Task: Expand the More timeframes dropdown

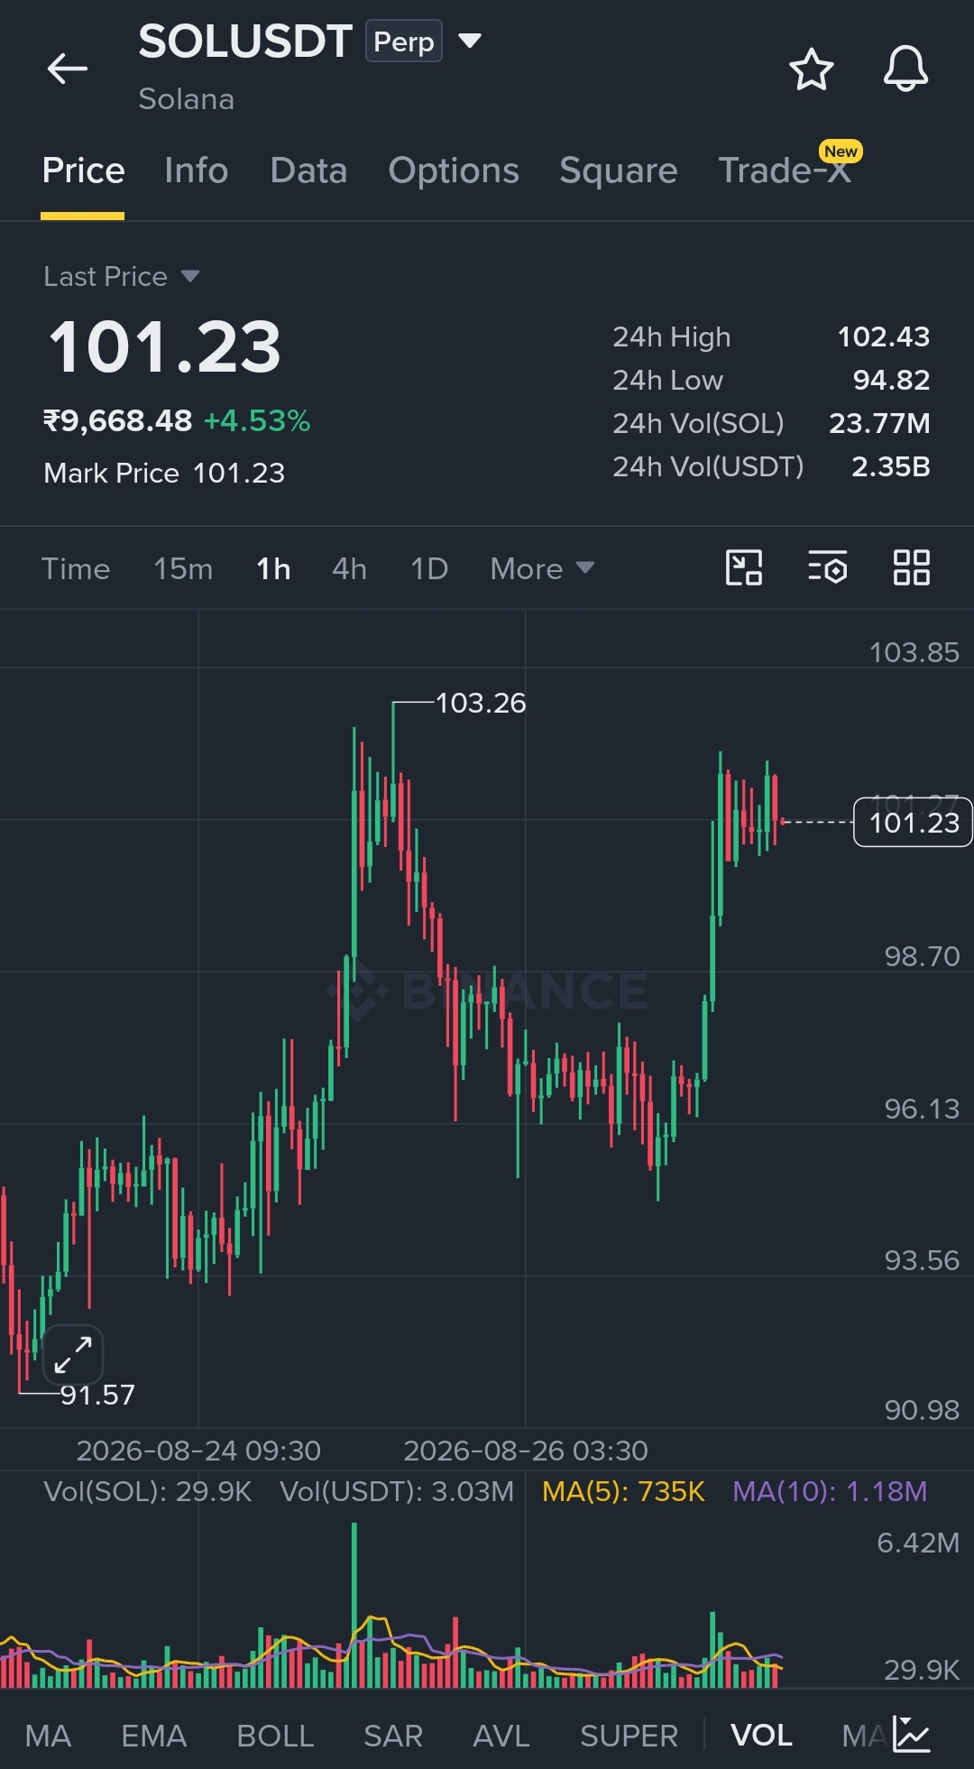Action: tap(542, 568)
